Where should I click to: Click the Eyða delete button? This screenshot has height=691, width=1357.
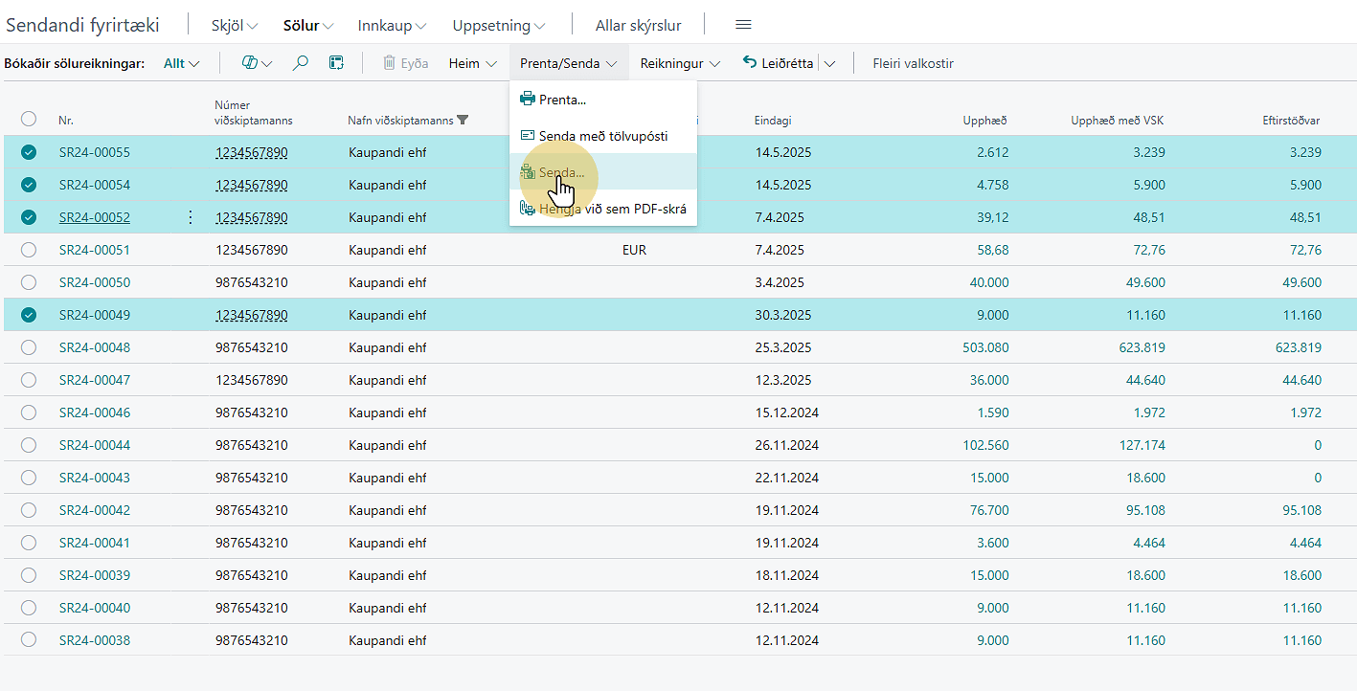(x=405, y=63)
